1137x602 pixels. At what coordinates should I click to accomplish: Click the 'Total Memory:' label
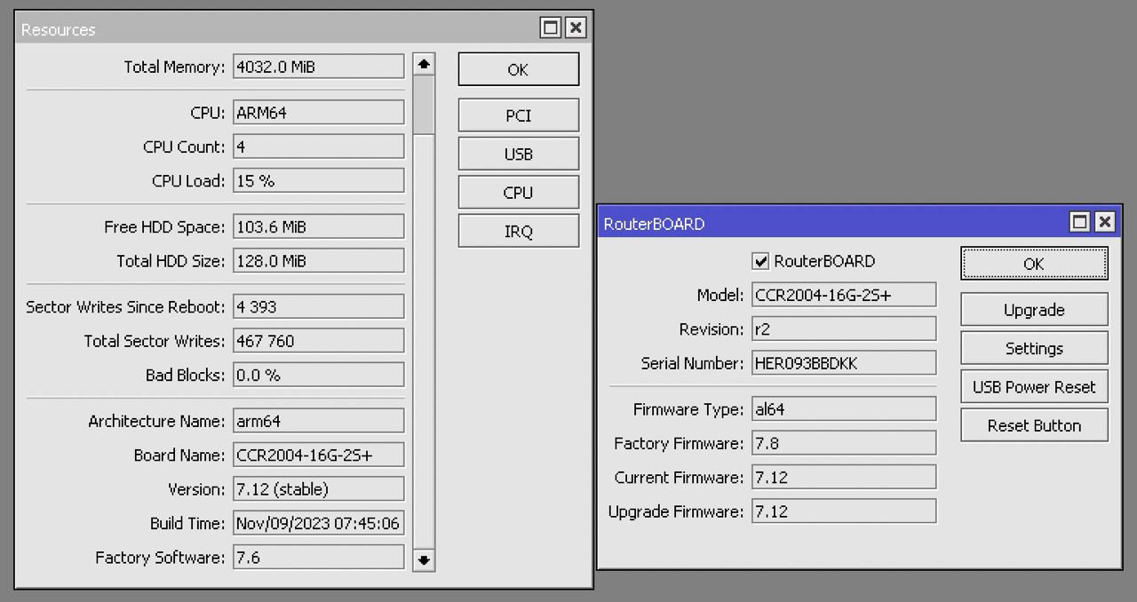pos(175,67)
